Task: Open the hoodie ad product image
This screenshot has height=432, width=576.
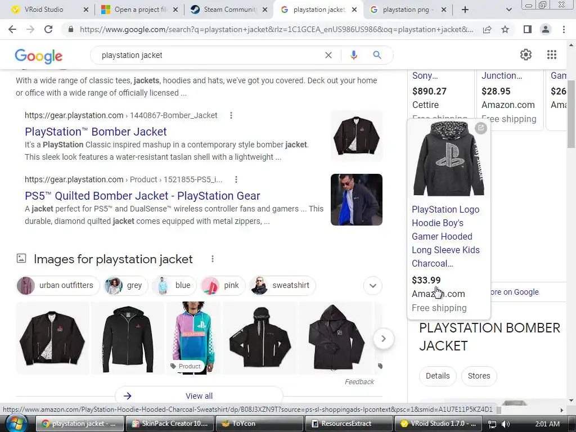Action: click(x=449, y=159)
